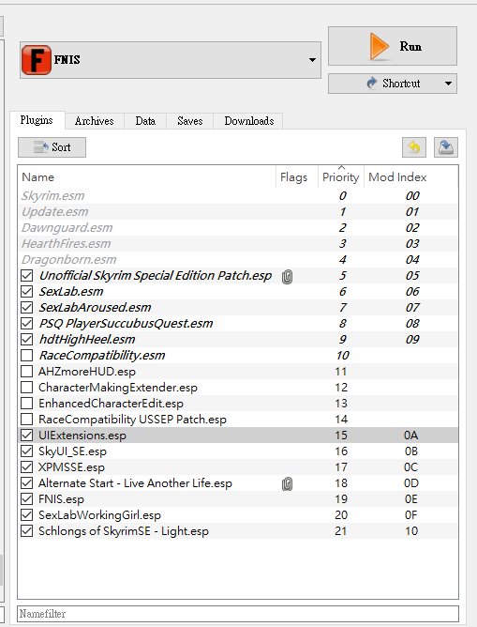This screenshot has width=477, height=627.
Task: Uncheck Alternate Start - Live Another Life.esp
Action: click(x=27, y=483)
